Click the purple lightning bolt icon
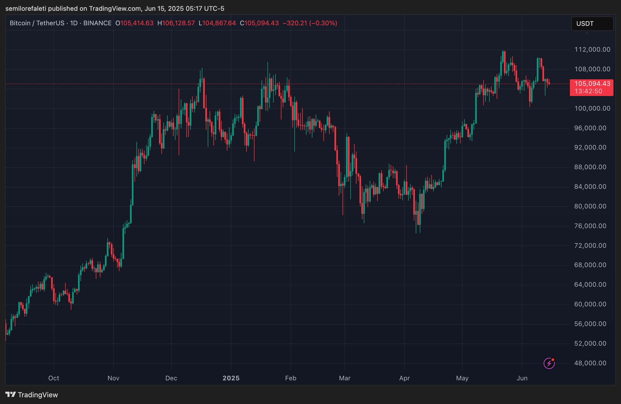This screenshot has height=404, width=621. point(549,363)
